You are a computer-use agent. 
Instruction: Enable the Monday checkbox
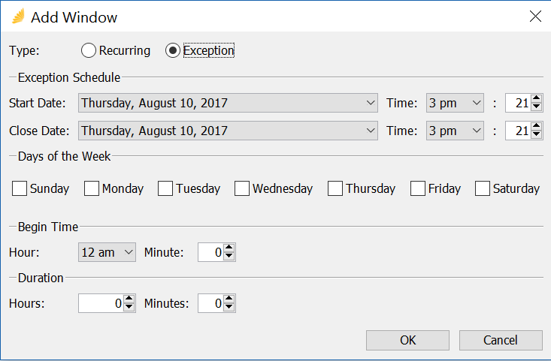pos(92,188)
